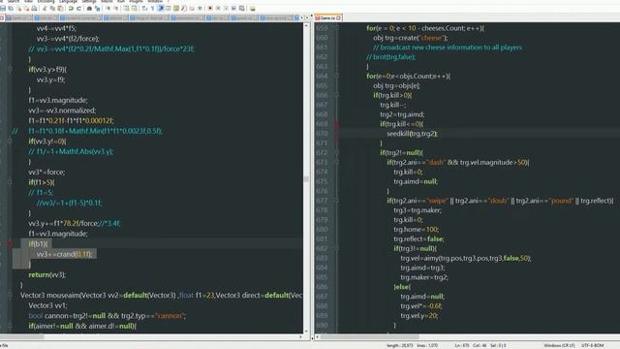The width and height of the screenshot is (620, 349).
Task: Click the Save toolbar icon
Action: [x=2, y=9]
